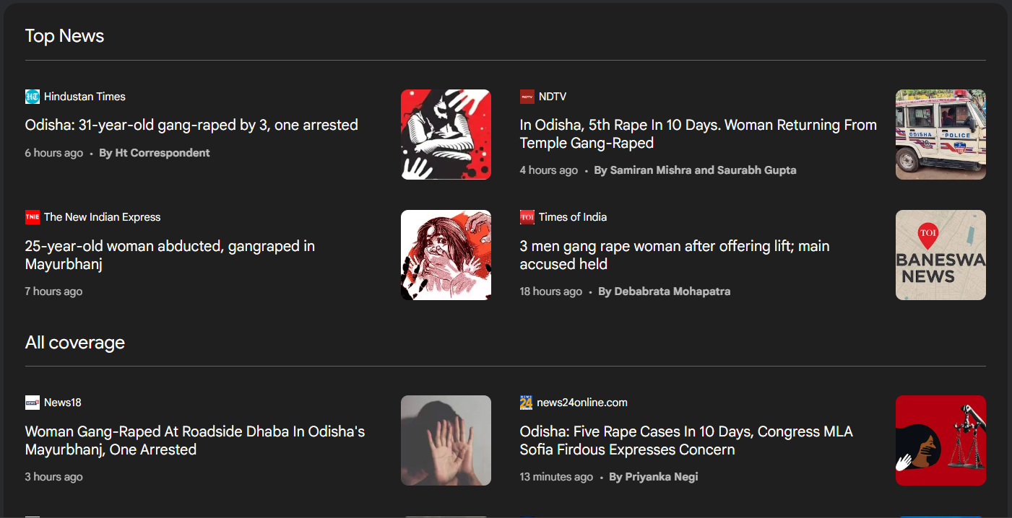Click the News18 source icon

(x=33, y=403)
